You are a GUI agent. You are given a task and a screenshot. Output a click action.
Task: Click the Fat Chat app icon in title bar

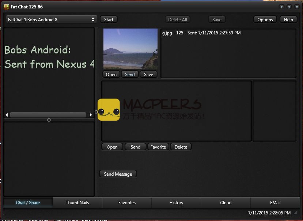tap(6, 7)
